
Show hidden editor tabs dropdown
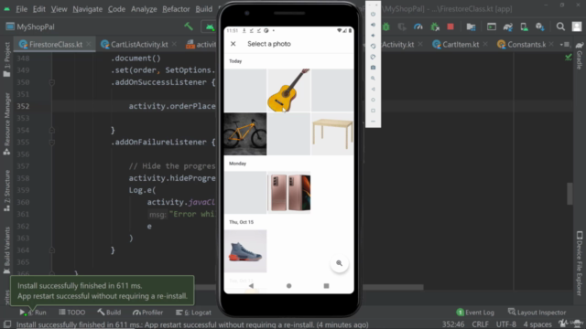click(564, 45)
